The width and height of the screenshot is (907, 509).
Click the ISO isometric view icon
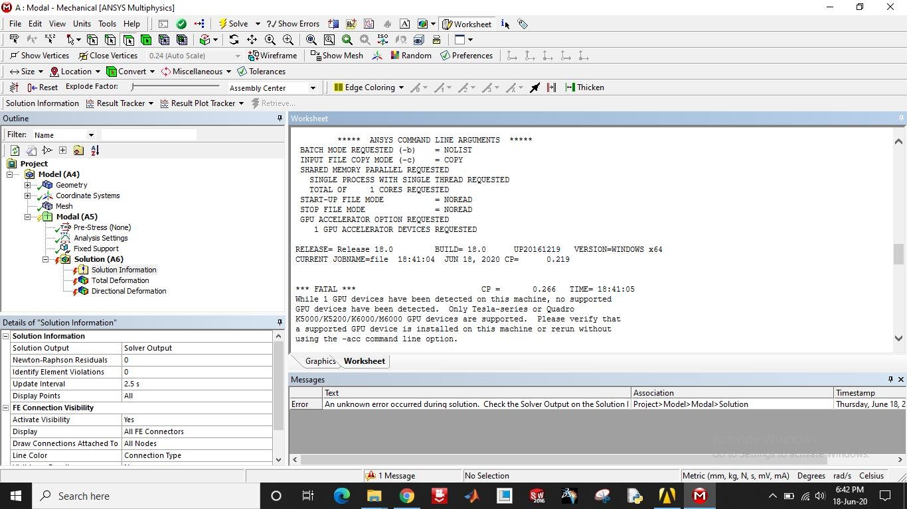[x=383, y=40]
